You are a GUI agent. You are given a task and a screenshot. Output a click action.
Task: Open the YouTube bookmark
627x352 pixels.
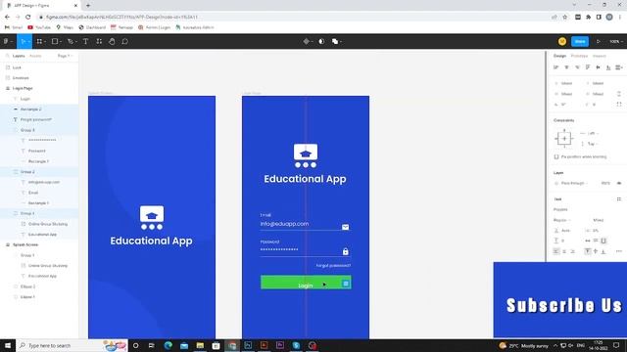click(39, 27)
